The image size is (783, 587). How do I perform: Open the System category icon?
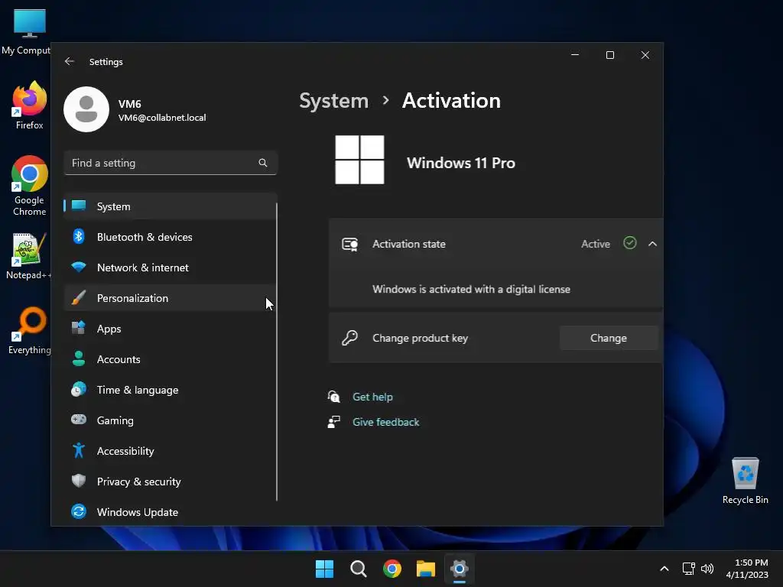pos(79,206)
